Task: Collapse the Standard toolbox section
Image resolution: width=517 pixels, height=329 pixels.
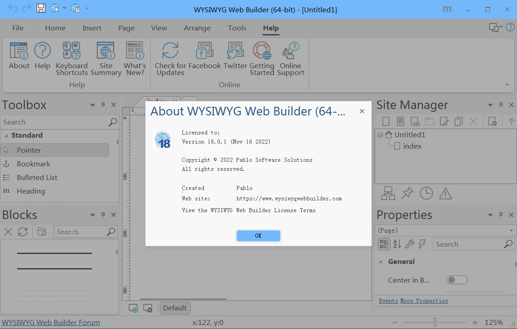Action: [x=6, y=135]
